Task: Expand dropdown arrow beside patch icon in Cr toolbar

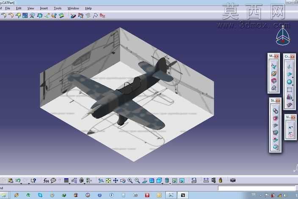Action: pos(293,77)
